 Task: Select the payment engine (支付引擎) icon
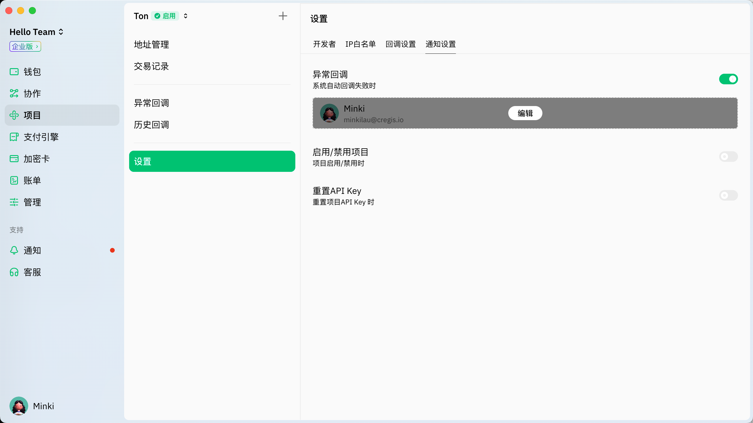click(x=14, y=137)
